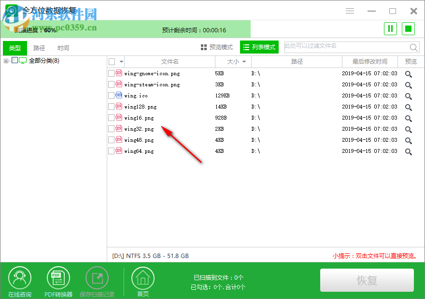Screen dimensions: 425x299
Task: Tick the select-all checkbox in the header
Action: click(x=112, y=62)
